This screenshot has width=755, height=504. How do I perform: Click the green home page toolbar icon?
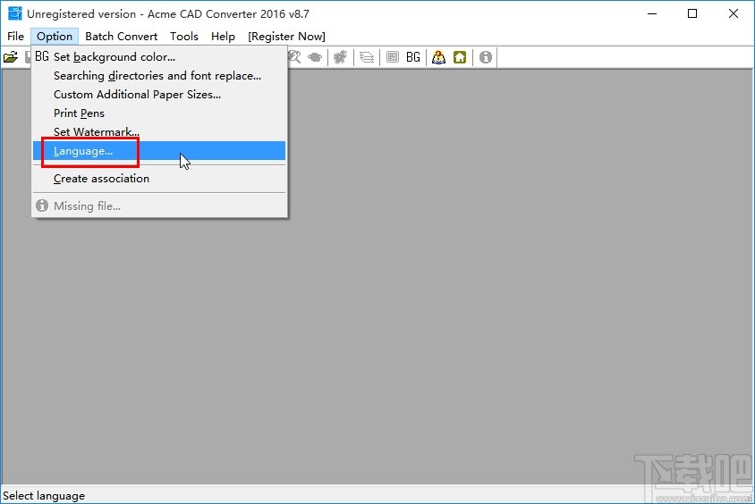coord(460,57)
